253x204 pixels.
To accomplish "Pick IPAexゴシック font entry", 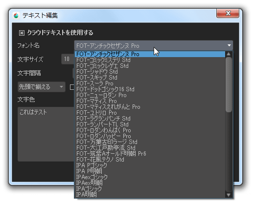I will pos(150,177).
